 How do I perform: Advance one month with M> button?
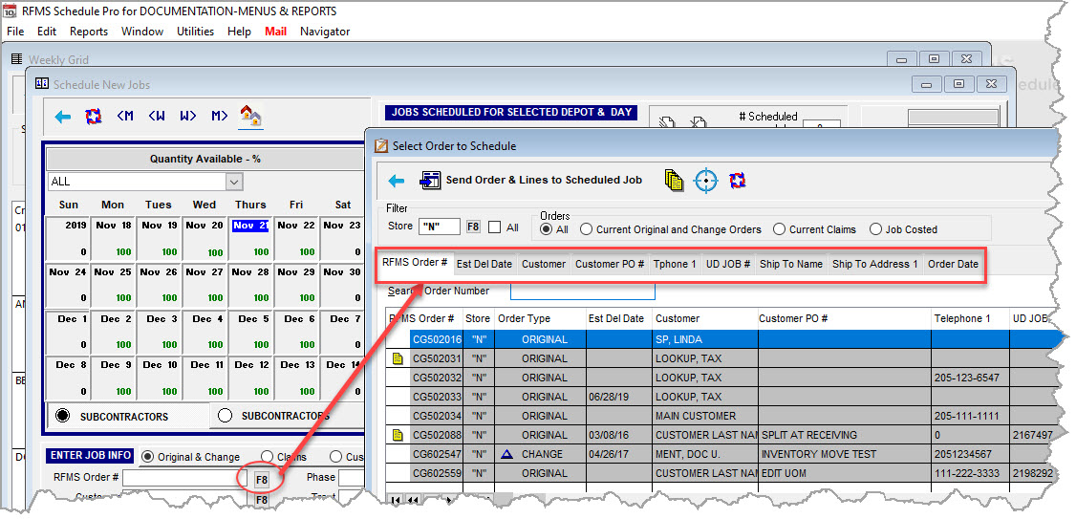click(x=220, y=116)
